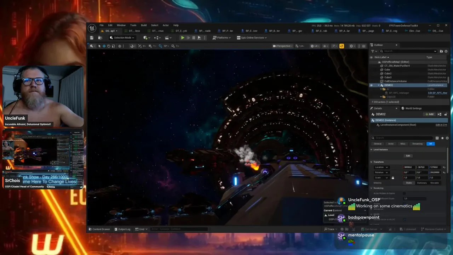This screenshot has height=255, width=453.
Task: Open the Lit view mode dropdown
Action: tap(315, 46)
